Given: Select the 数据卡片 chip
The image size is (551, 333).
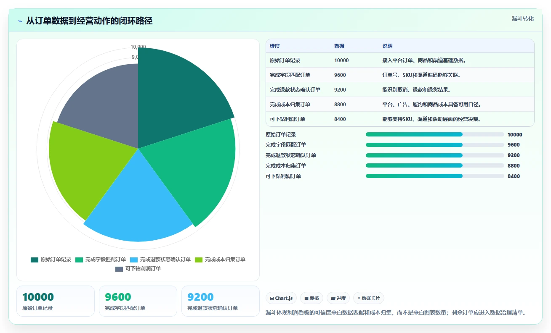Looking at the screenshot, I should point(369,298).
